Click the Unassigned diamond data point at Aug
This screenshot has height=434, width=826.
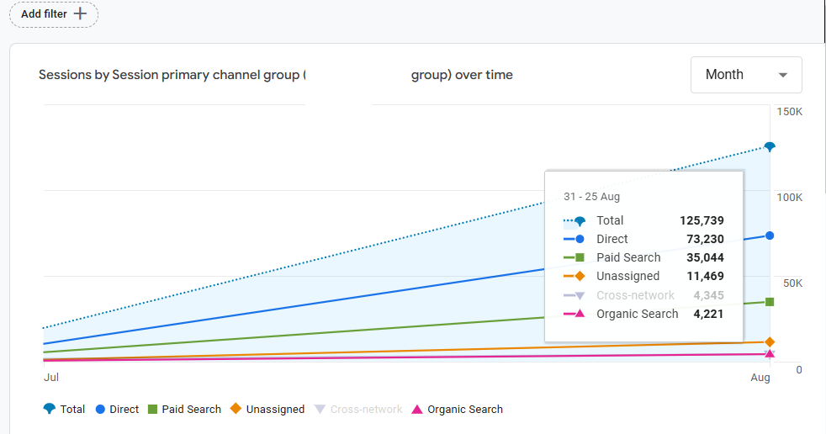[x=770, y=342]
